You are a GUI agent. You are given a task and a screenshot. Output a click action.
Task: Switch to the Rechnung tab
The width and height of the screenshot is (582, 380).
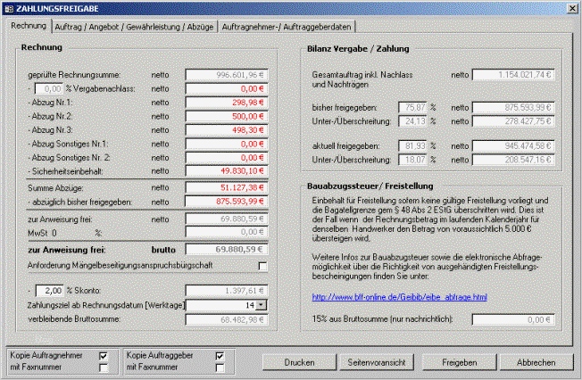pyautogui.click(x=29, y=26)
